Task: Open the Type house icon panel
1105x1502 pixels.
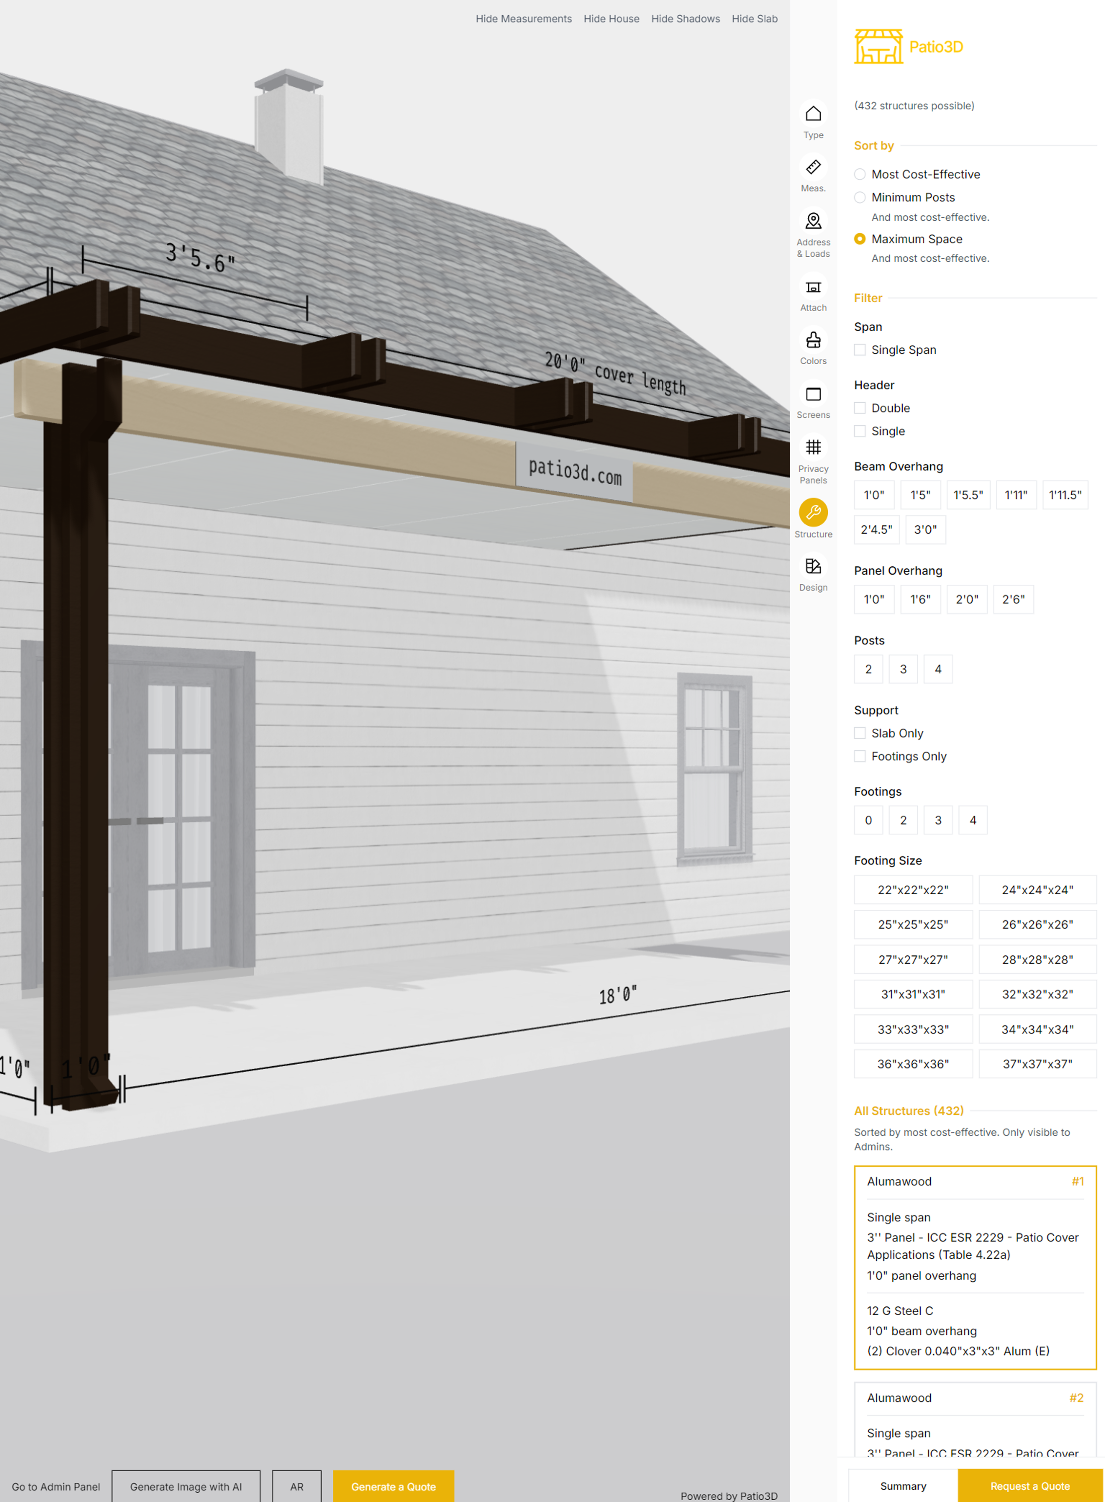Action: coord(813,114)
